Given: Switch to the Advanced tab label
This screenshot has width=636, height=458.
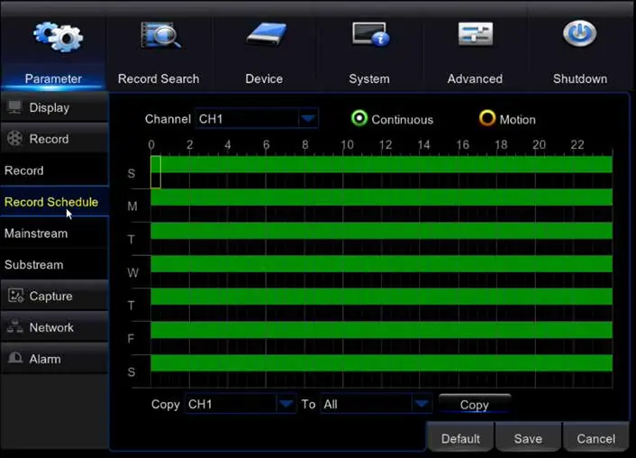Looking at the screenshot, I should point(475,78).
